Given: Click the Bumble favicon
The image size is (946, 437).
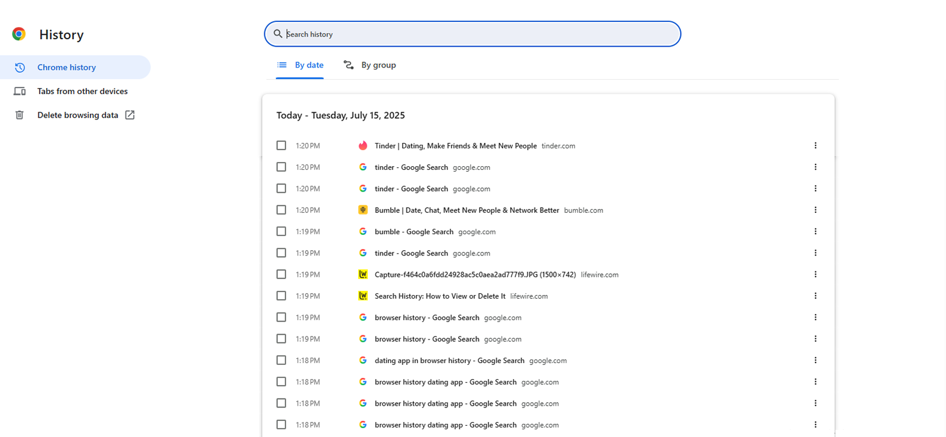Looking at the screenshot, I should 363,210.
